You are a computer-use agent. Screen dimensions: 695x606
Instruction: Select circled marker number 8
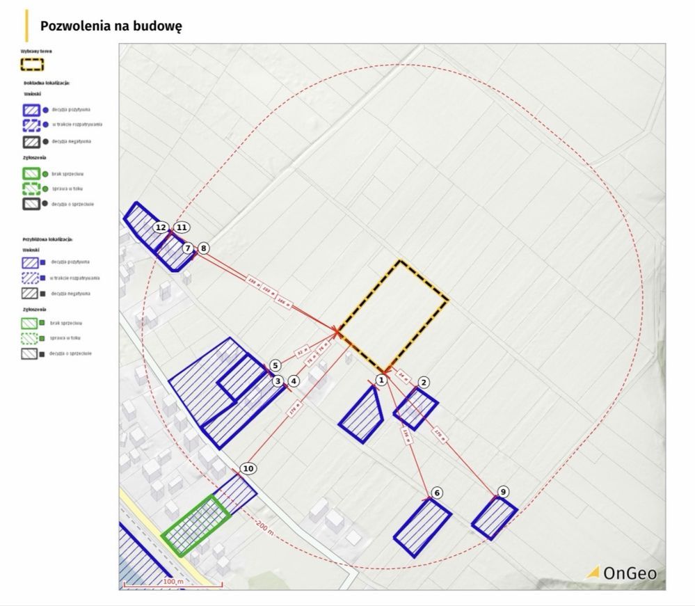click(203, 248)
